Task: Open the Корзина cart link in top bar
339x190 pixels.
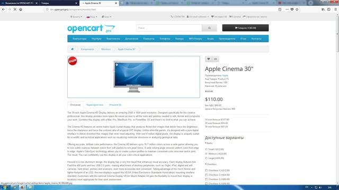Action: point(235,16)
